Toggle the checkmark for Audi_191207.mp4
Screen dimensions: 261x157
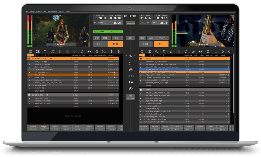pyautogui.click(x=29, y=61)
